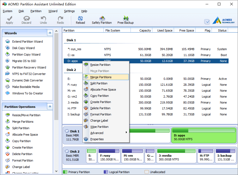Select D: apps block in disk map
The width and height of the screenshot is (238, 175).
(204, 135)
